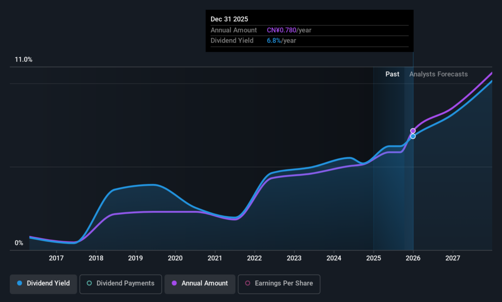This screenshot has width=502, height=302.
Task: Show the Earnings Per Share series label
Action: pyautogui.click(x=283, y=283)
